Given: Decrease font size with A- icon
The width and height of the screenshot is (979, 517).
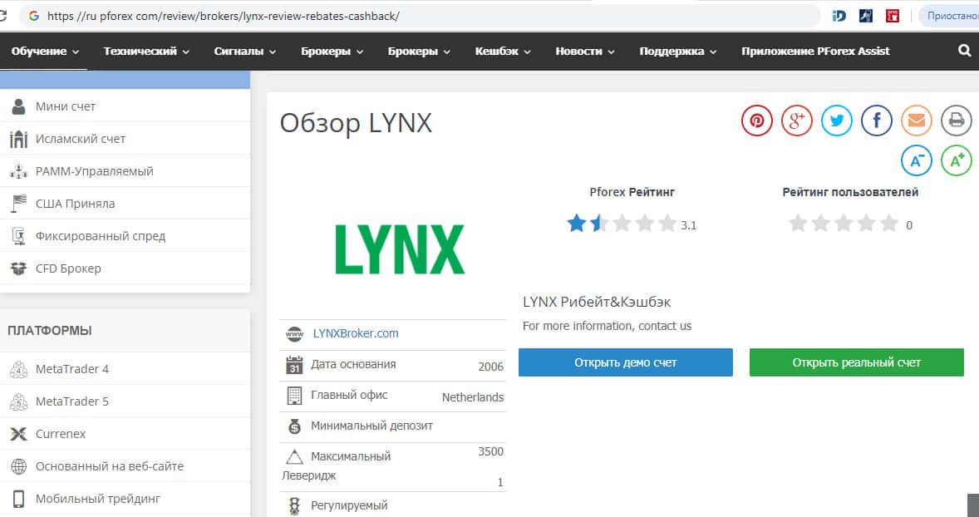Looking at the screenshot, I should 917,160.
